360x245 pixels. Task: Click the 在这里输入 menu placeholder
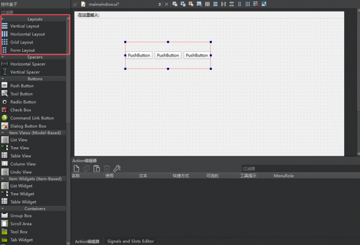88,15
